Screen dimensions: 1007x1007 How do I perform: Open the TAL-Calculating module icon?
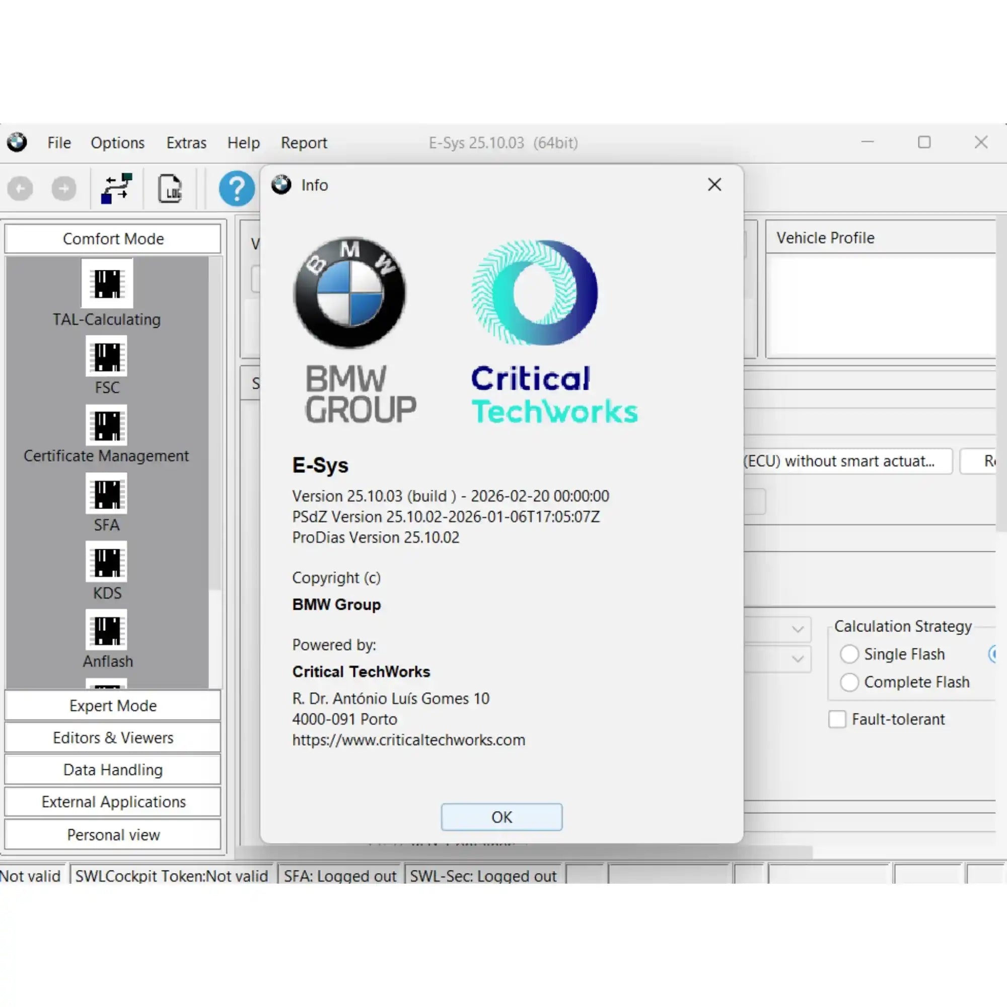coord(107,283)
